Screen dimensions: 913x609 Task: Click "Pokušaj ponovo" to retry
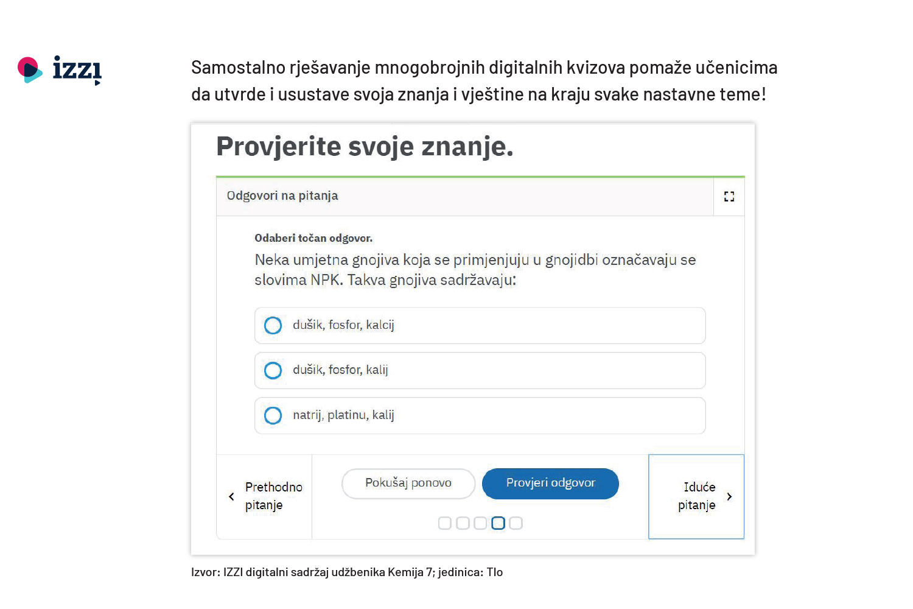[x=408, y=483]
